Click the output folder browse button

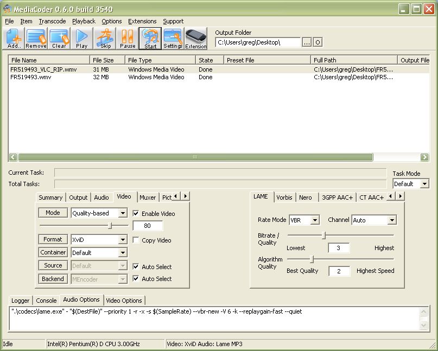pyautogui.click(x=307, y=42)
